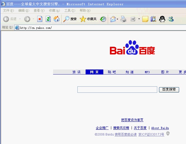Screen dimensions: 186x144
Task: Click the IE icon in title bar
Action: pos(3,4)
